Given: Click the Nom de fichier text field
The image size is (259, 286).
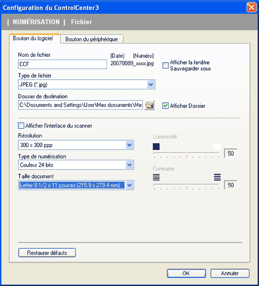Looking at the screenshot, I should (63, 64).
